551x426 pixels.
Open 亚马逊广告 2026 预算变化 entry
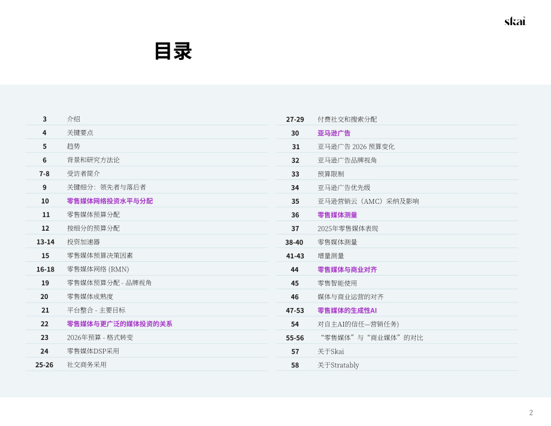coord(356,147)
